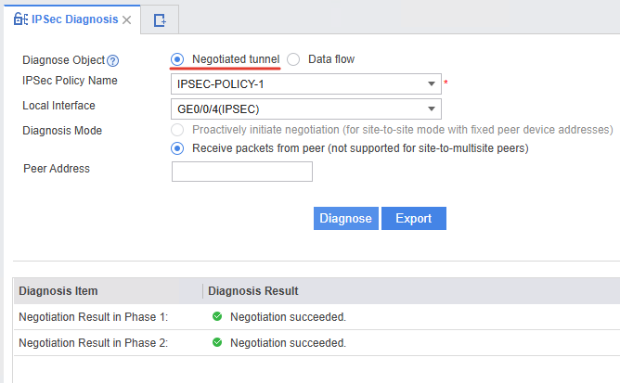Choose Receive packets from peer mode
Image resolution: width=620 pixels, height=383 pixels.
tap(178, 148)
